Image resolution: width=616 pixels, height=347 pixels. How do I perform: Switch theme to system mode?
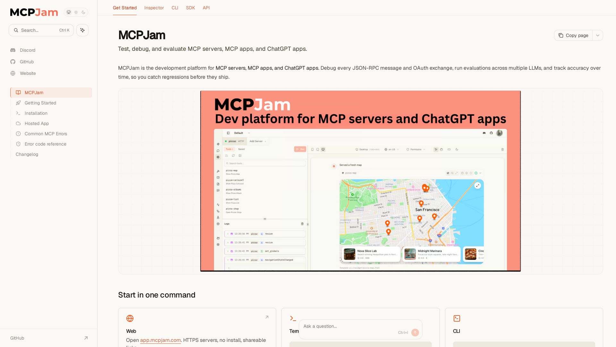click(x=69, y=12)
